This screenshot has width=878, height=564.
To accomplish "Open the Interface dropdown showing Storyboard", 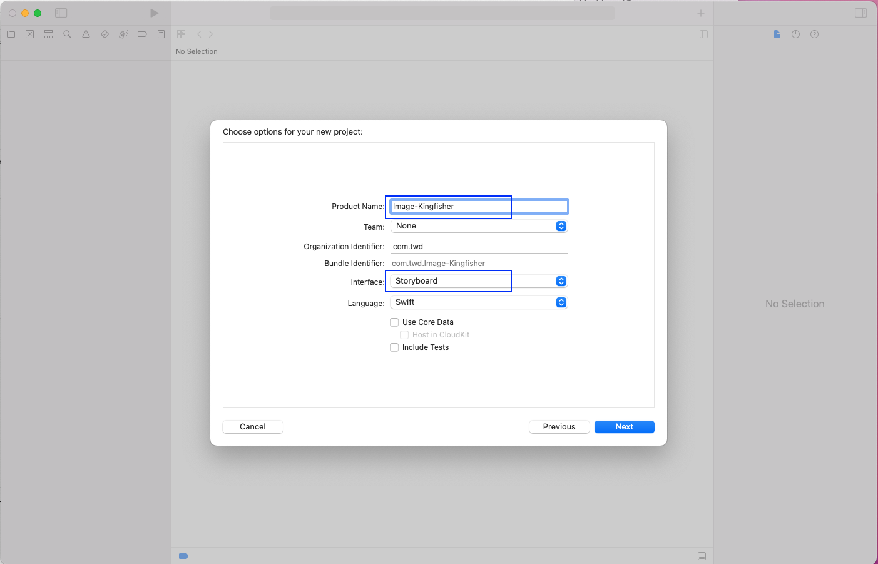I will click(479, 281).
